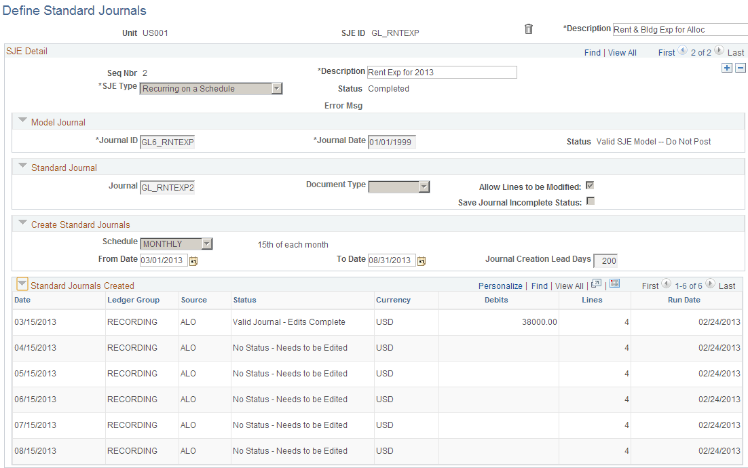Collapse the Standard Journal section
This screenshot has width=748, height=468.
[22, 166]
